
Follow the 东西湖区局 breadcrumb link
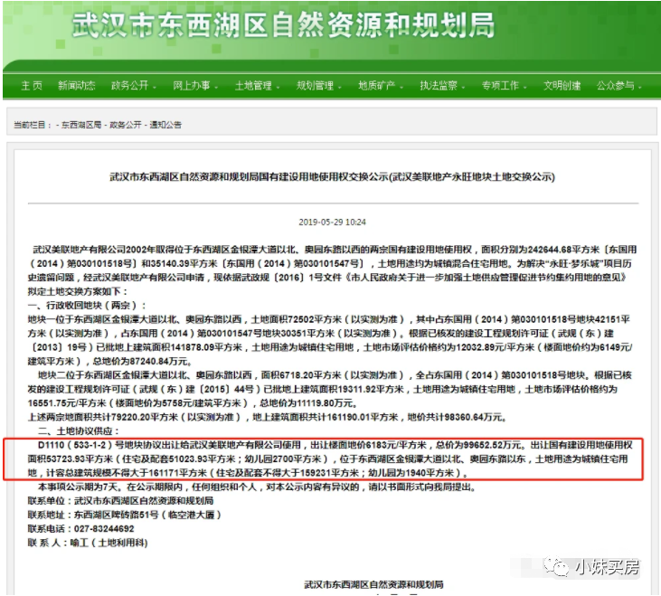(81, 125)
